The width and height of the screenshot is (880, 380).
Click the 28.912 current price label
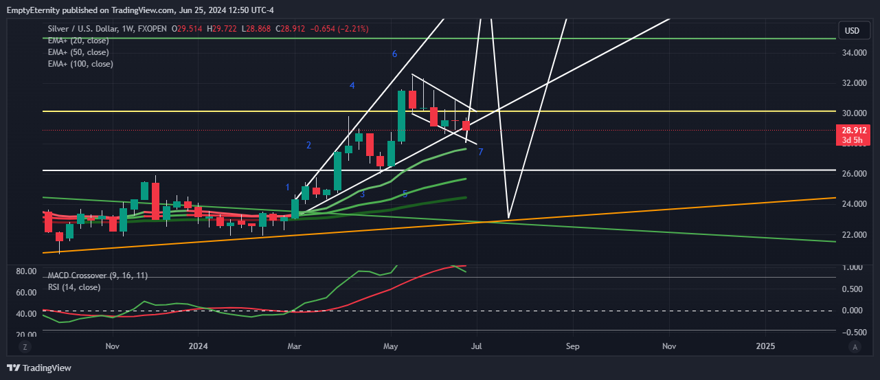[855, 130]
